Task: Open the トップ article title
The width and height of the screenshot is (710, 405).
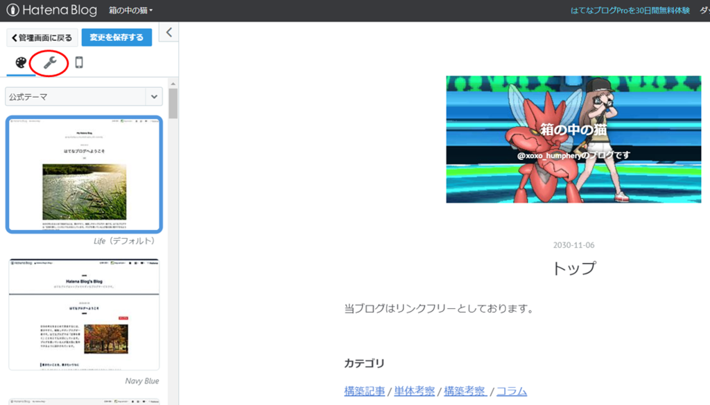Action: point(573,269)
